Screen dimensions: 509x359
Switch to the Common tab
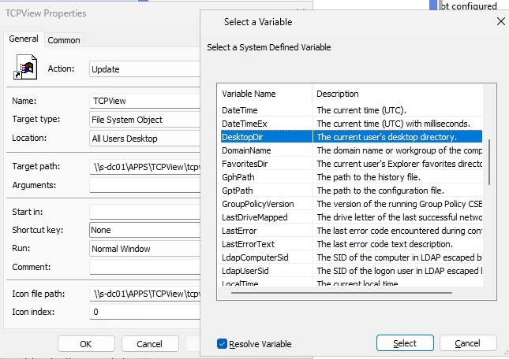pyautogui.click(x=64, y=40)
